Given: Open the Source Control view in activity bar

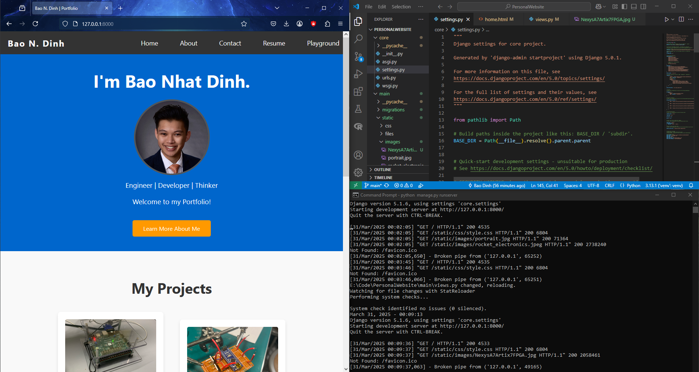Looking at the screenshot, I should pyautogui.click(x=358, y=56).
